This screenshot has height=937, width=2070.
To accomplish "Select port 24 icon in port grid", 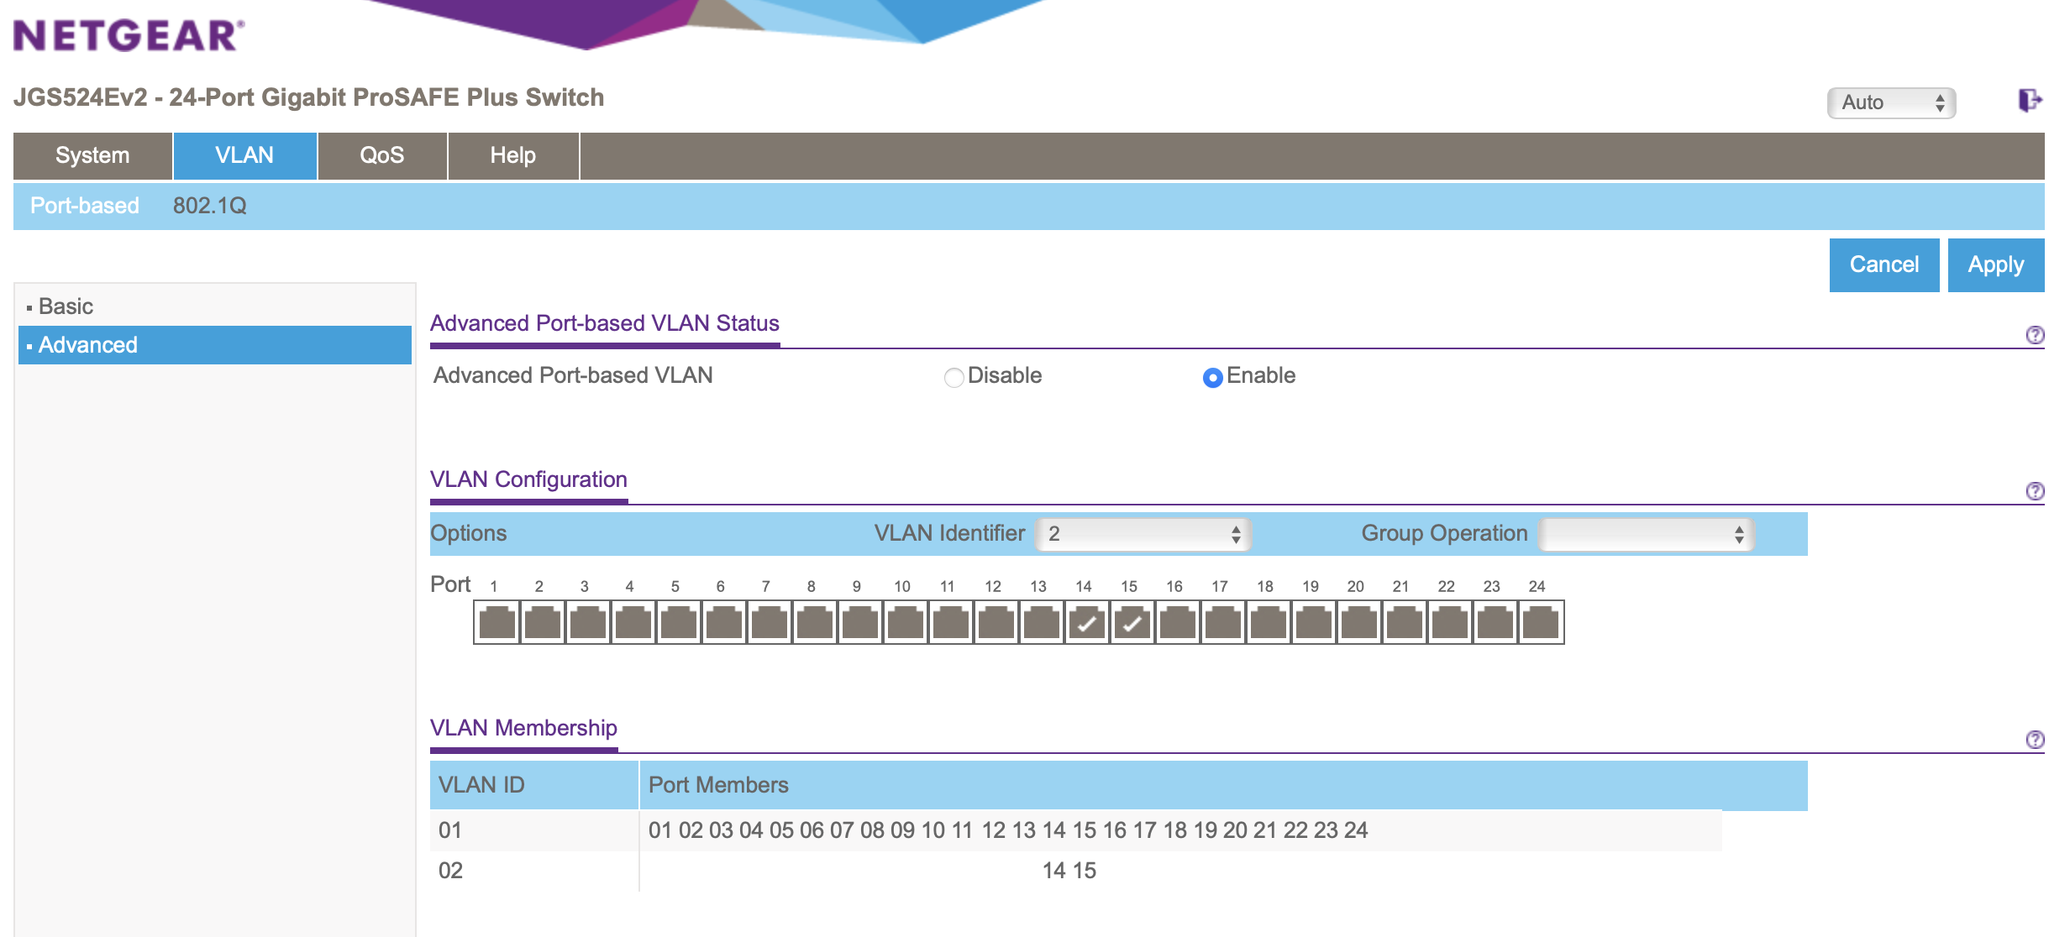I will pos(1541,623).
